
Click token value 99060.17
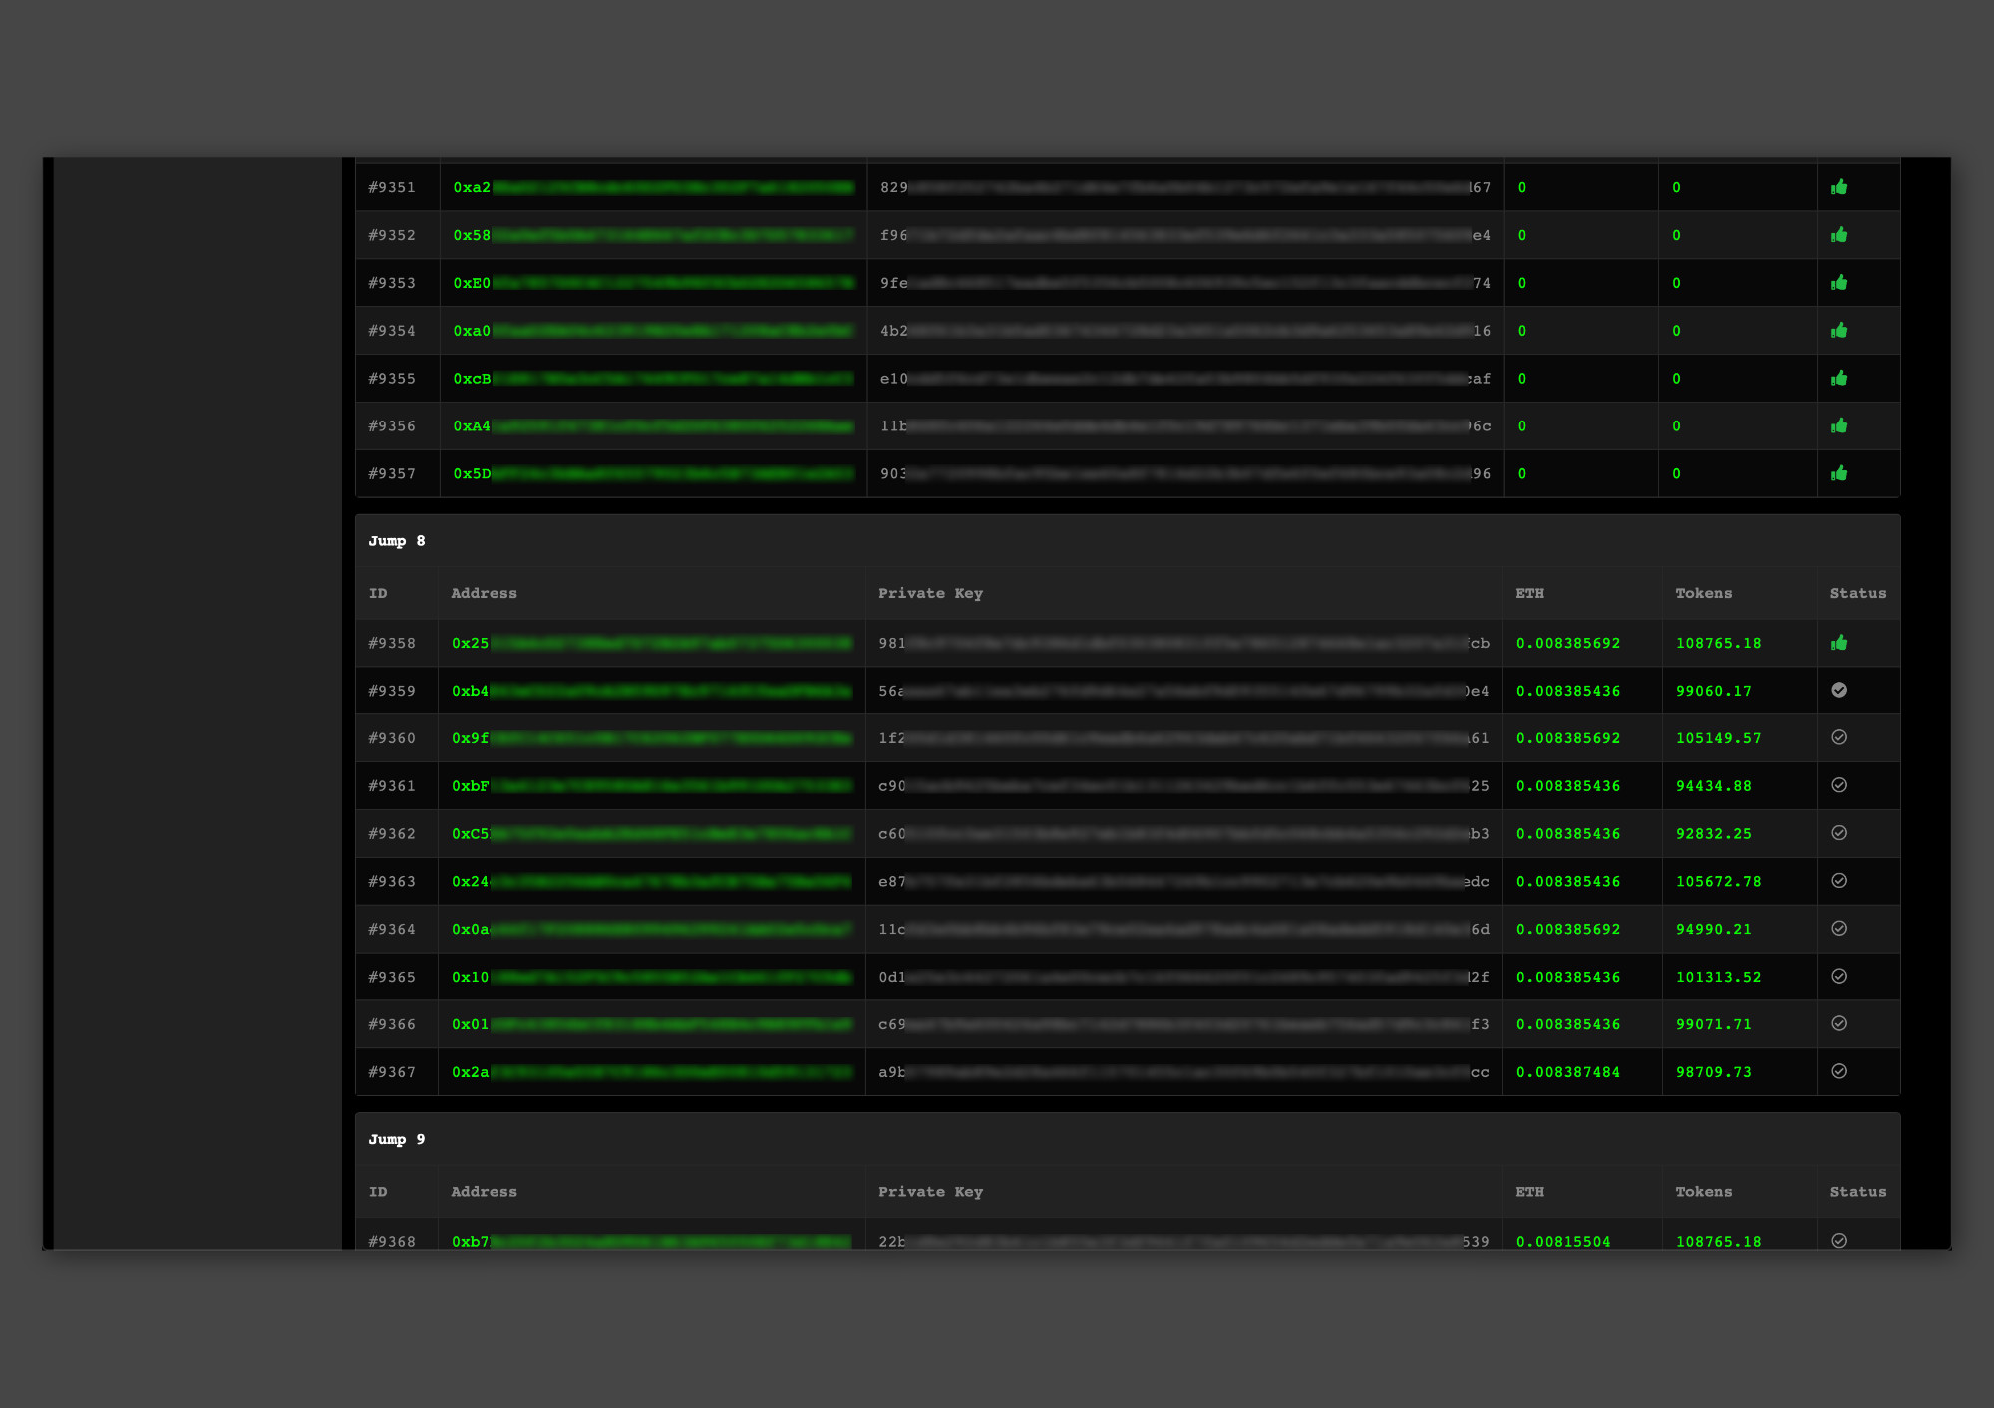[1713, 691]
